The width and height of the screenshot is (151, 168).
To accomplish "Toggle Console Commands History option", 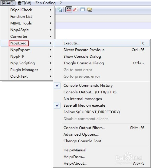I will (88, 86).
